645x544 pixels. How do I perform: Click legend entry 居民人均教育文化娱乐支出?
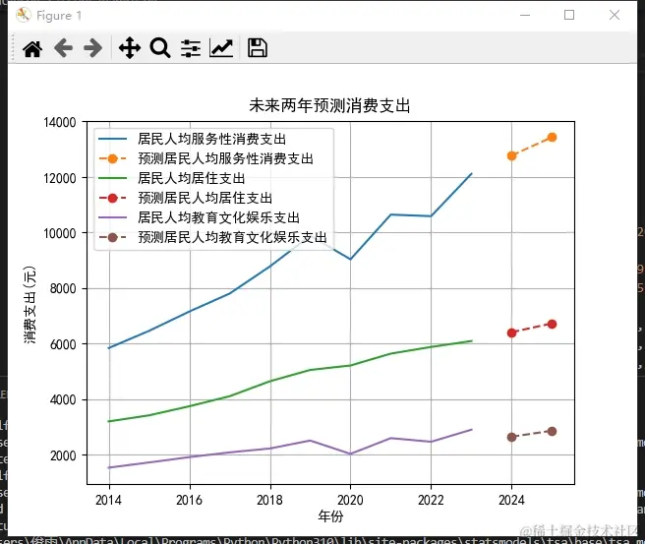[218, 217]
